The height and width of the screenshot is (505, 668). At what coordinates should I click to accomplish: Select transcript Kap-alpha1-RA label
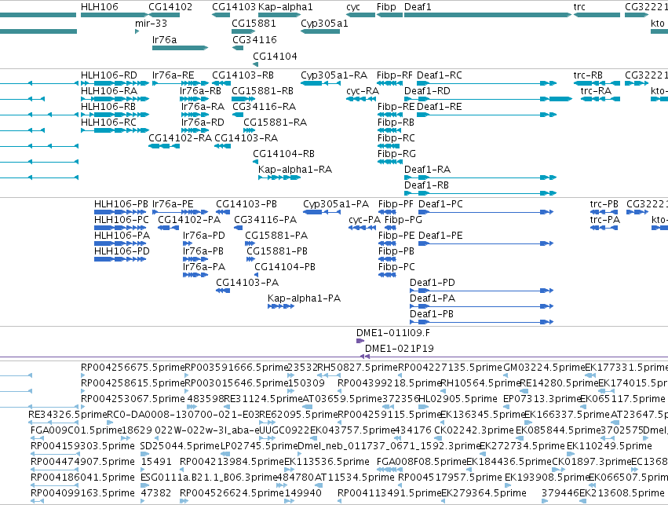(295, 170)
